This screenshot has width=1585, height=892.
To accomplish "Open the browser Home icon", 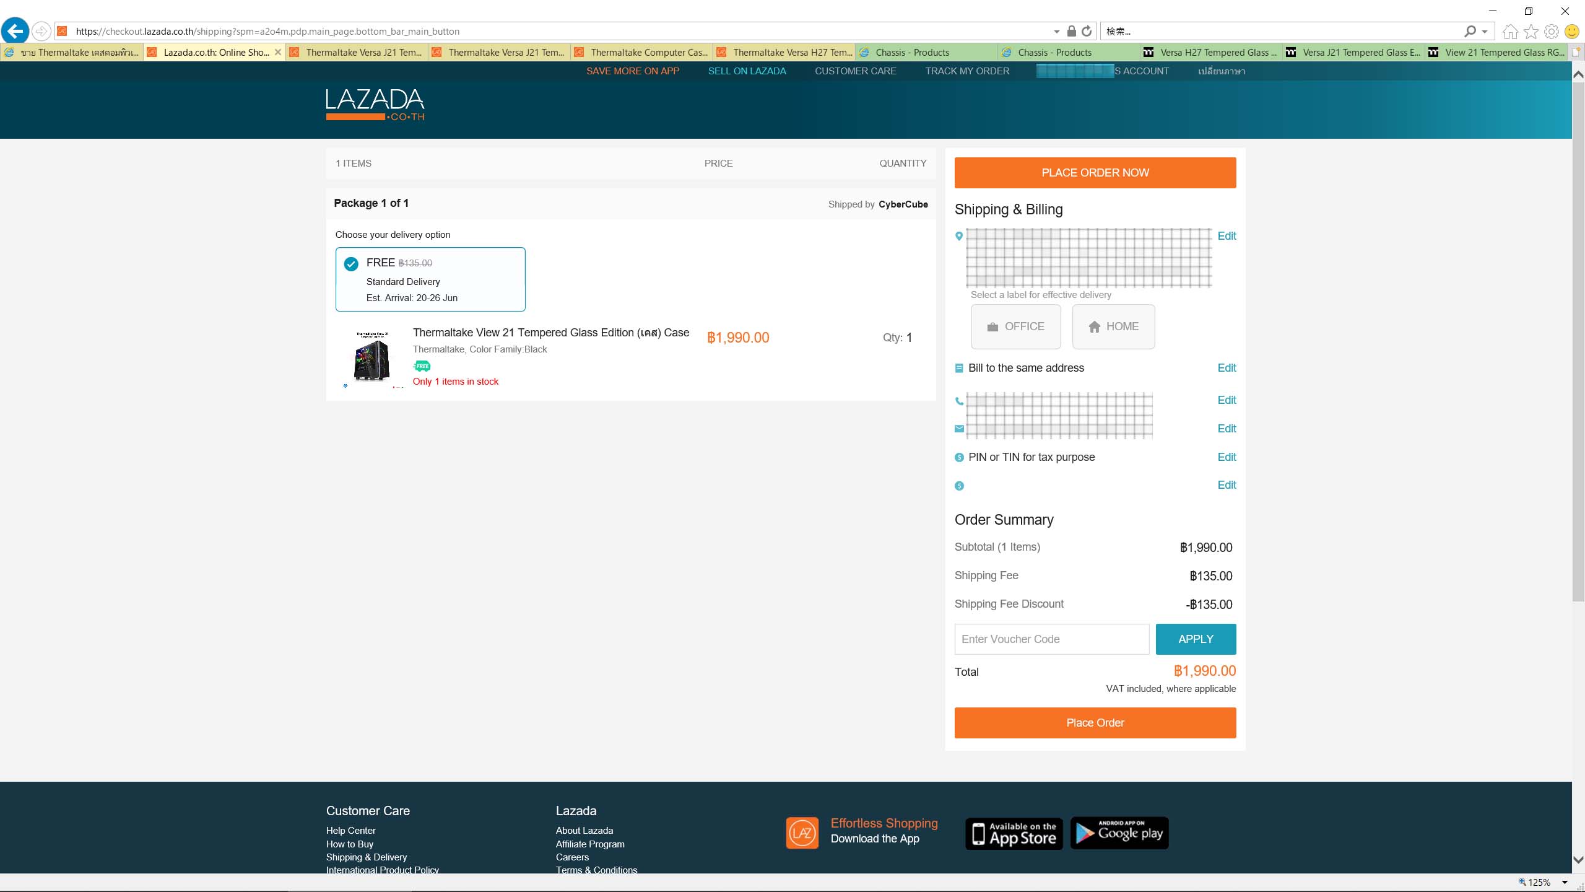I will point(1510,31).
